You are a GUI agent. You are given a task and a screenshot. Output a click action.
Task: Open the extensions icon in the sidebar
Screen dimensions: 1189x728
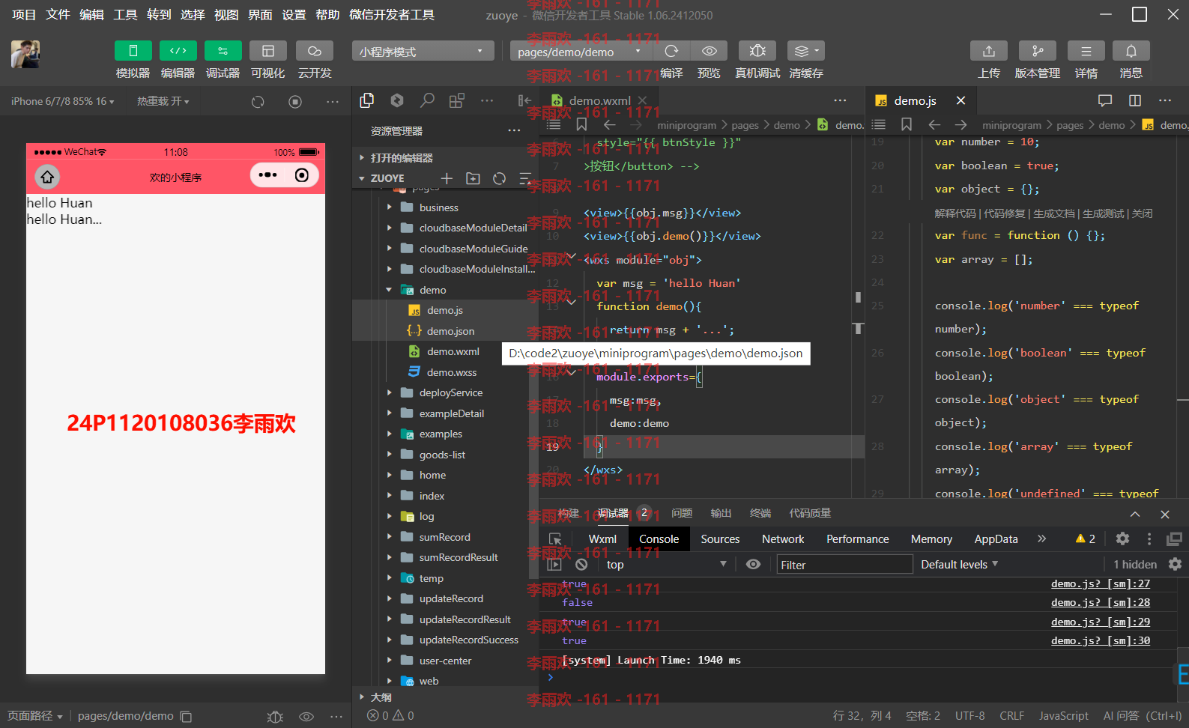coord(457,100)
